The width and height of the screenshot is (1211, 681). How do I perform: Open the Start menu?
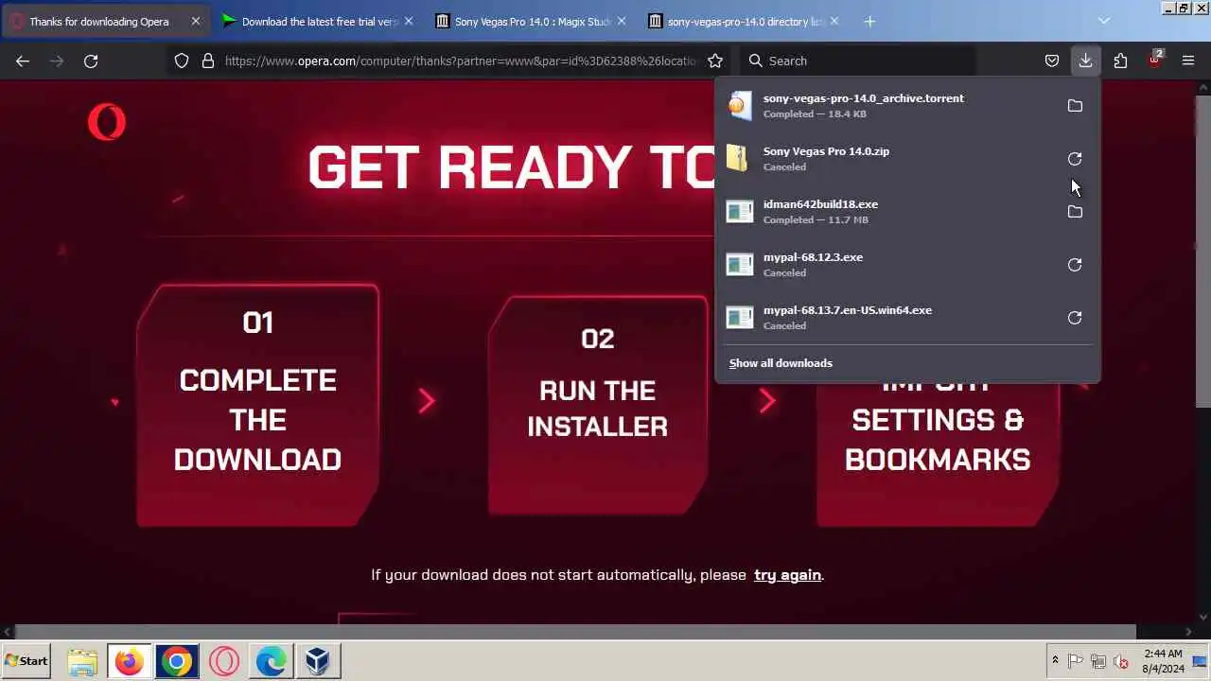(x=26, y=661)
